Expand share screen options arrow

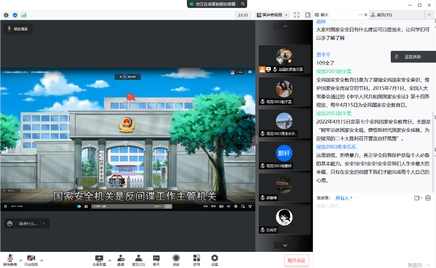pos(110,260)
